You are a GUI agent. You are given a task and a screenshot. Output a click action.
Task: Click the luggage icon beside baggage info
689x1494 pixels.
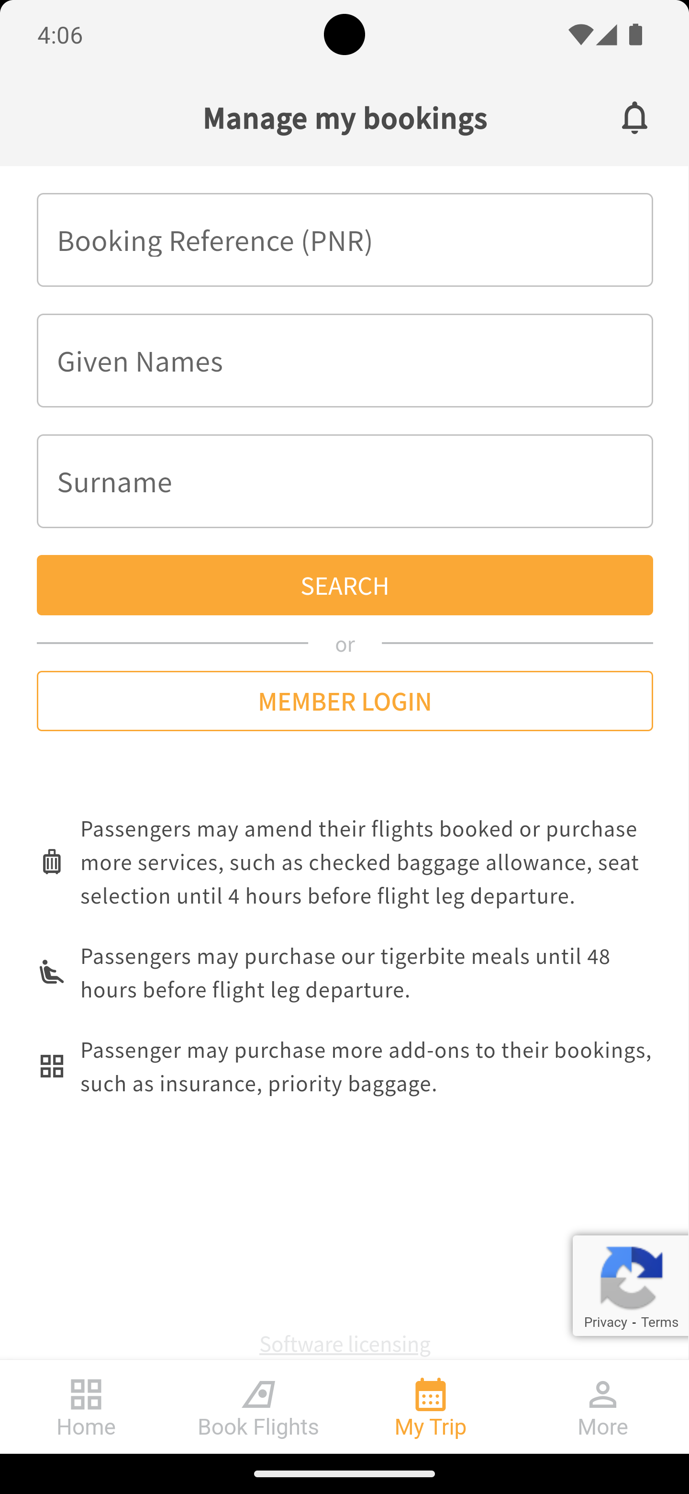pos(52,862)
